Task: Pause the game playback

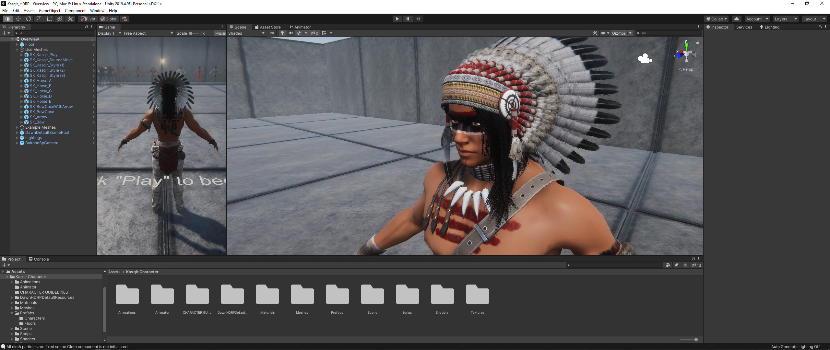Action: coord(408,19)
